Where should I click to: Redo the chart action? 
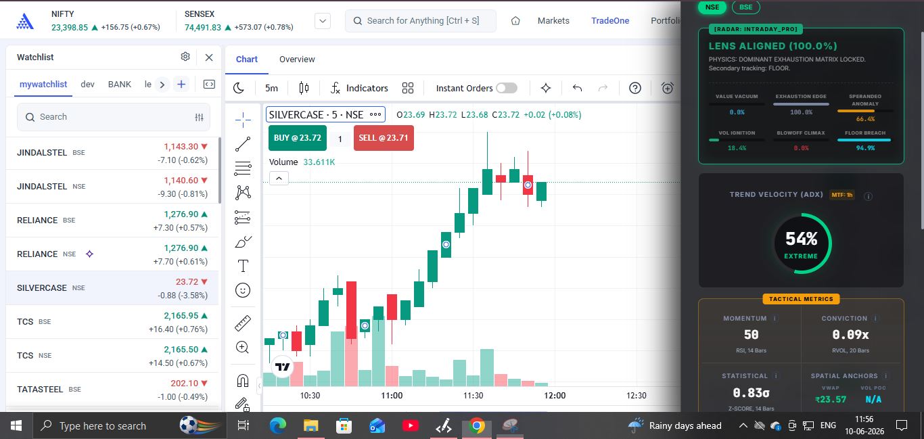[x=603, y=88]
